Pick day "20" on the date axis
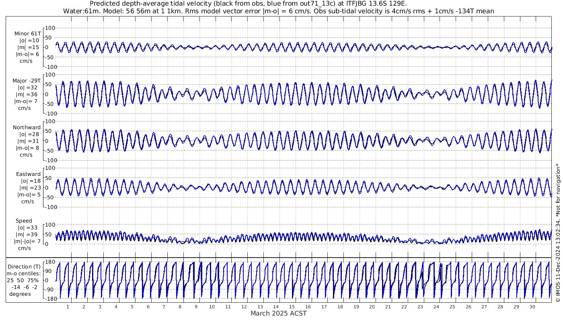 (x=372, y=307)
